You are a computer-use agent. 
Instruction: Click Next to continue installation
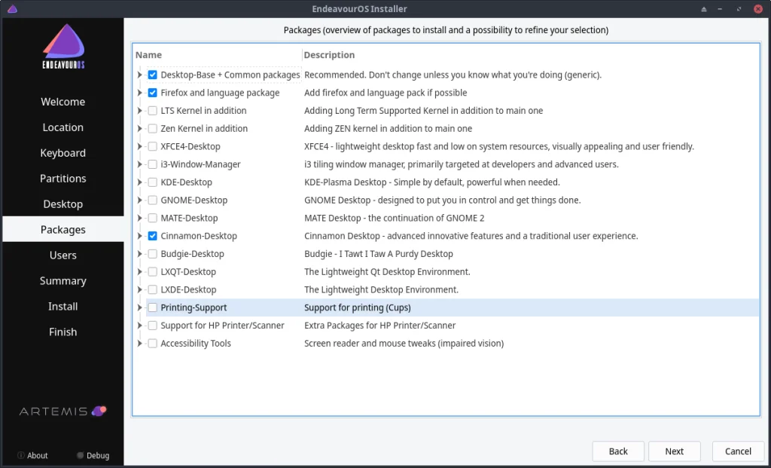point(674,451)
